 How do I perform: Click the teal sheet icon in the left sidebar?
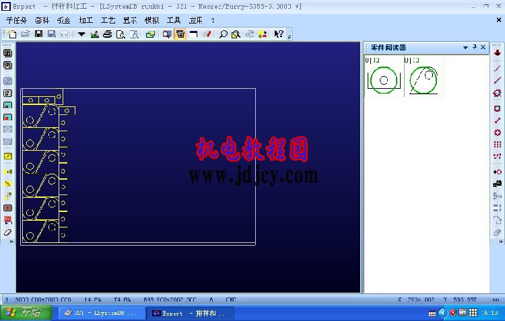click(x=7, y=105)
